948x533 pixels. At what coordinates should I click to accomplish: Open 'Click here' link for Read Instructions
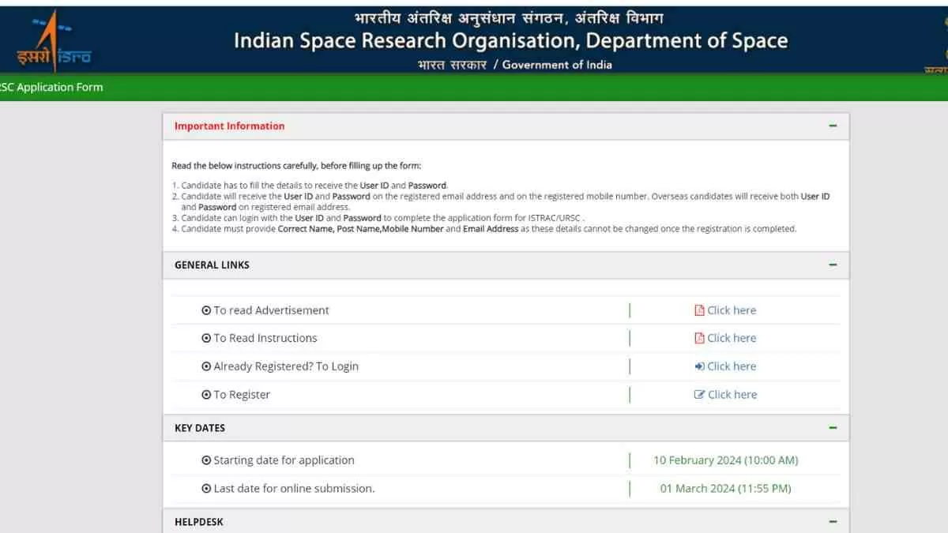(x=732, y=338)
